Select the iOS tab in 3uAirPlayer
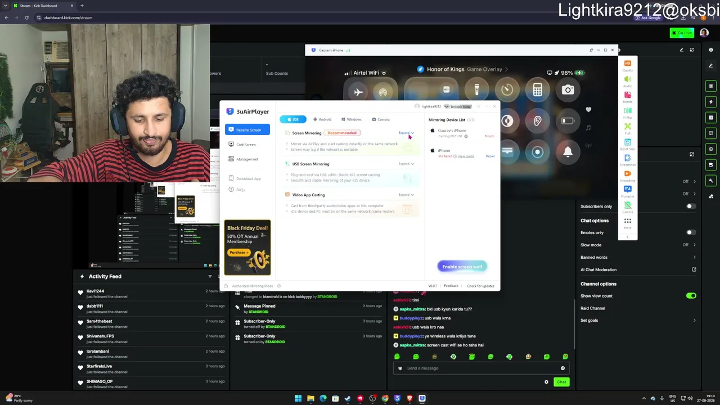This screenshot has height=405, width=720. [x=293, y=119]
